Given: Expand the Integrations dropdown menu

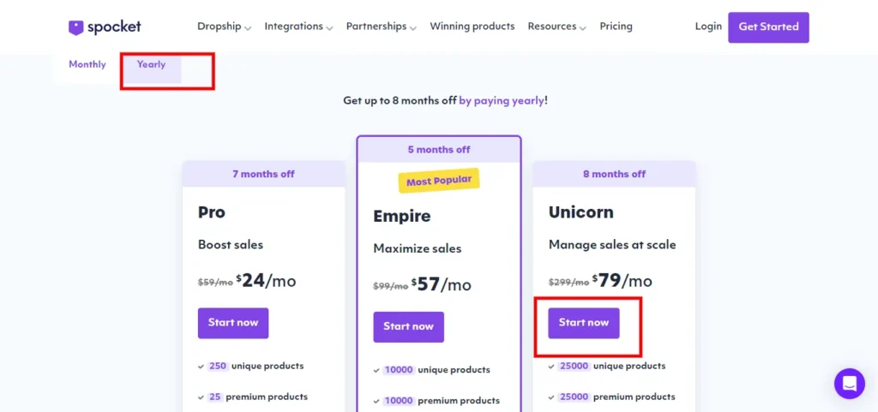Looking at the screenshot, I should (298, 27).
